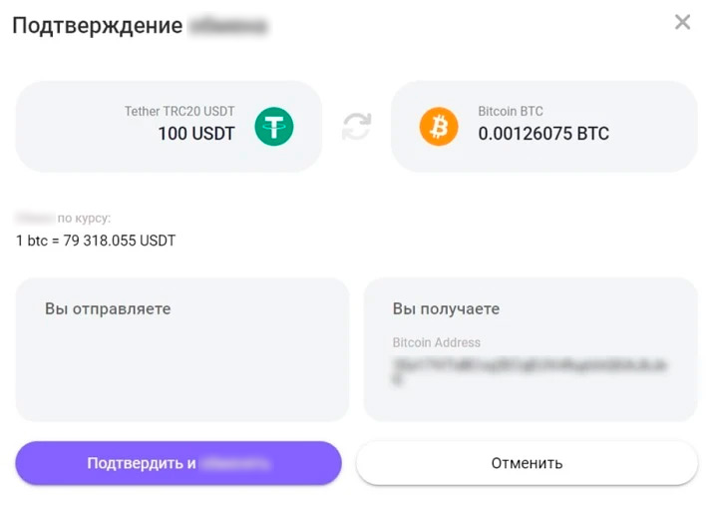Click the "100 USDT" send amount
715x514 pixels.
pyautogui.click(x=196, y=134)
